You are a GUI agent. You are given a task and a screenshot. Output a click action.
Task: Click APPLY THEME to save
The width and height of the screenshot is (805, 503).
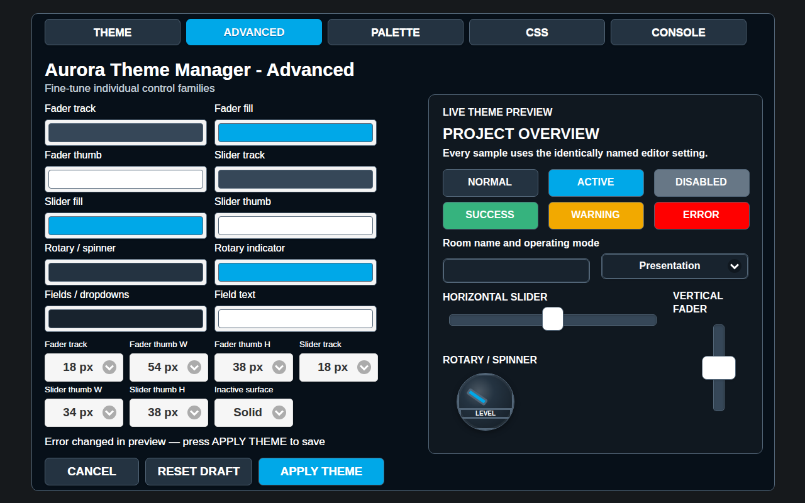[x=321, y=472]
